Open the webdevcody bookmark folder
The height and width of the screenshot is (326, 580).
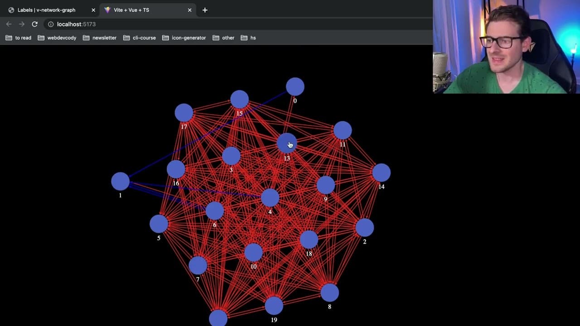tap(57, 38)
